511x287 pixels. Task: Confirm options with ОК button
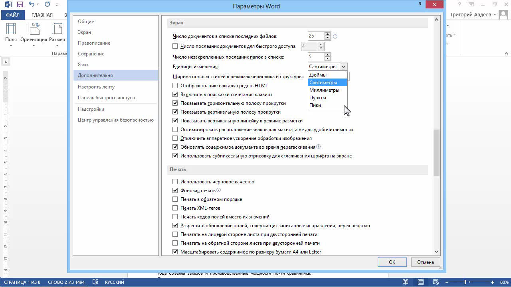coord(392,262)
